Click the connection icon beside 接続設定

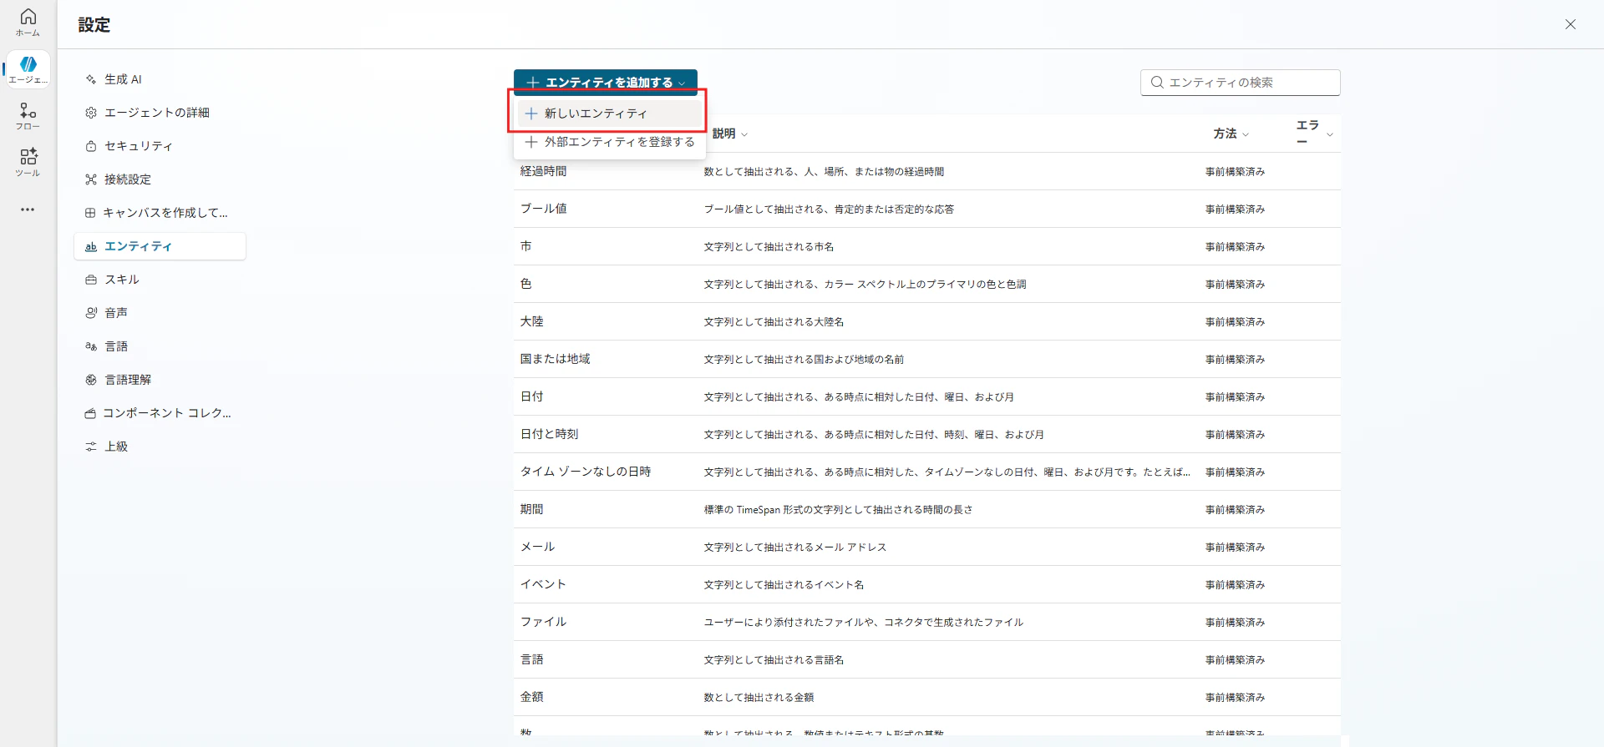91,179
